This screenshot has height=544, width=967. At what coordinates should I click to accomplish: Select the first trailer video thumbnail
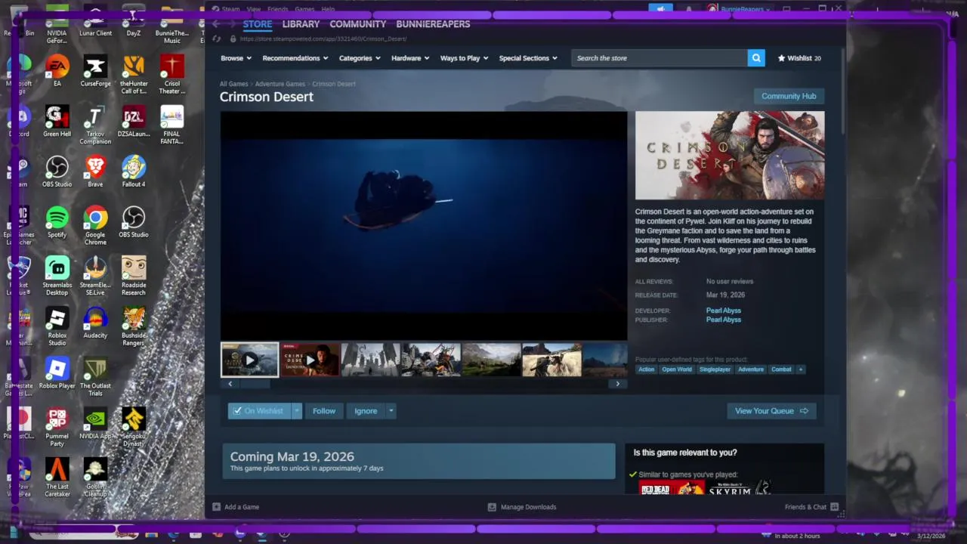[249, 360]
